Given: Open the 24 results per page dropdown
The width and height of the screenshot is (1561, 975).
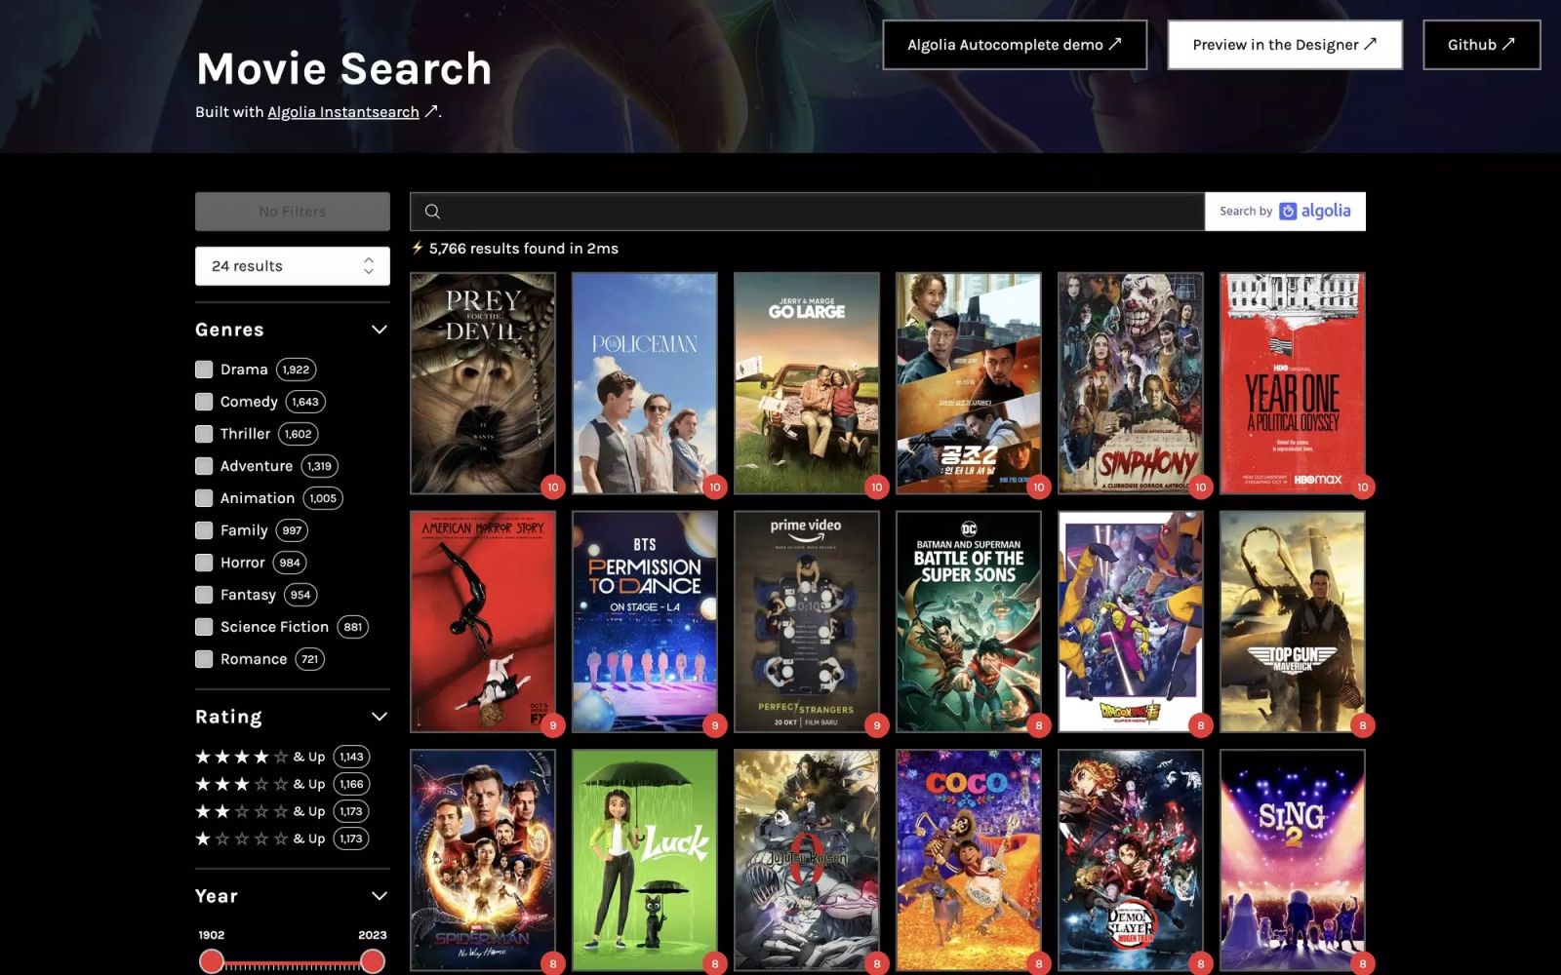Looking at the screenshot, I should click(293, 266).
